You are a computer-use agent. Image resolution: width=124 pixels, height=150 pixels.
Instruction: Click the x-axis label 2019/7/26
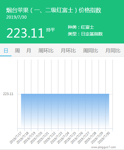pyautogui.click(x=77, y=138)
